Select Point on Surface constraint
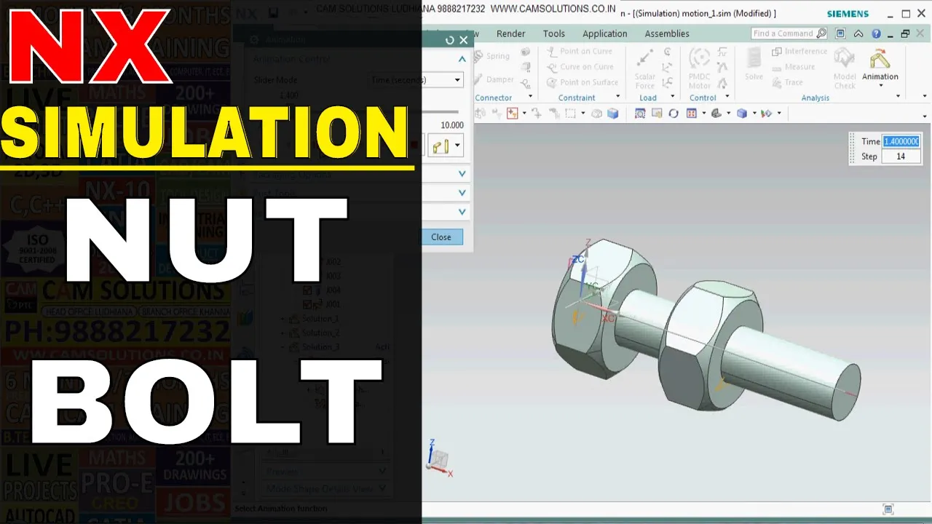The image size is (932, 524). click(x=582, y=82)
